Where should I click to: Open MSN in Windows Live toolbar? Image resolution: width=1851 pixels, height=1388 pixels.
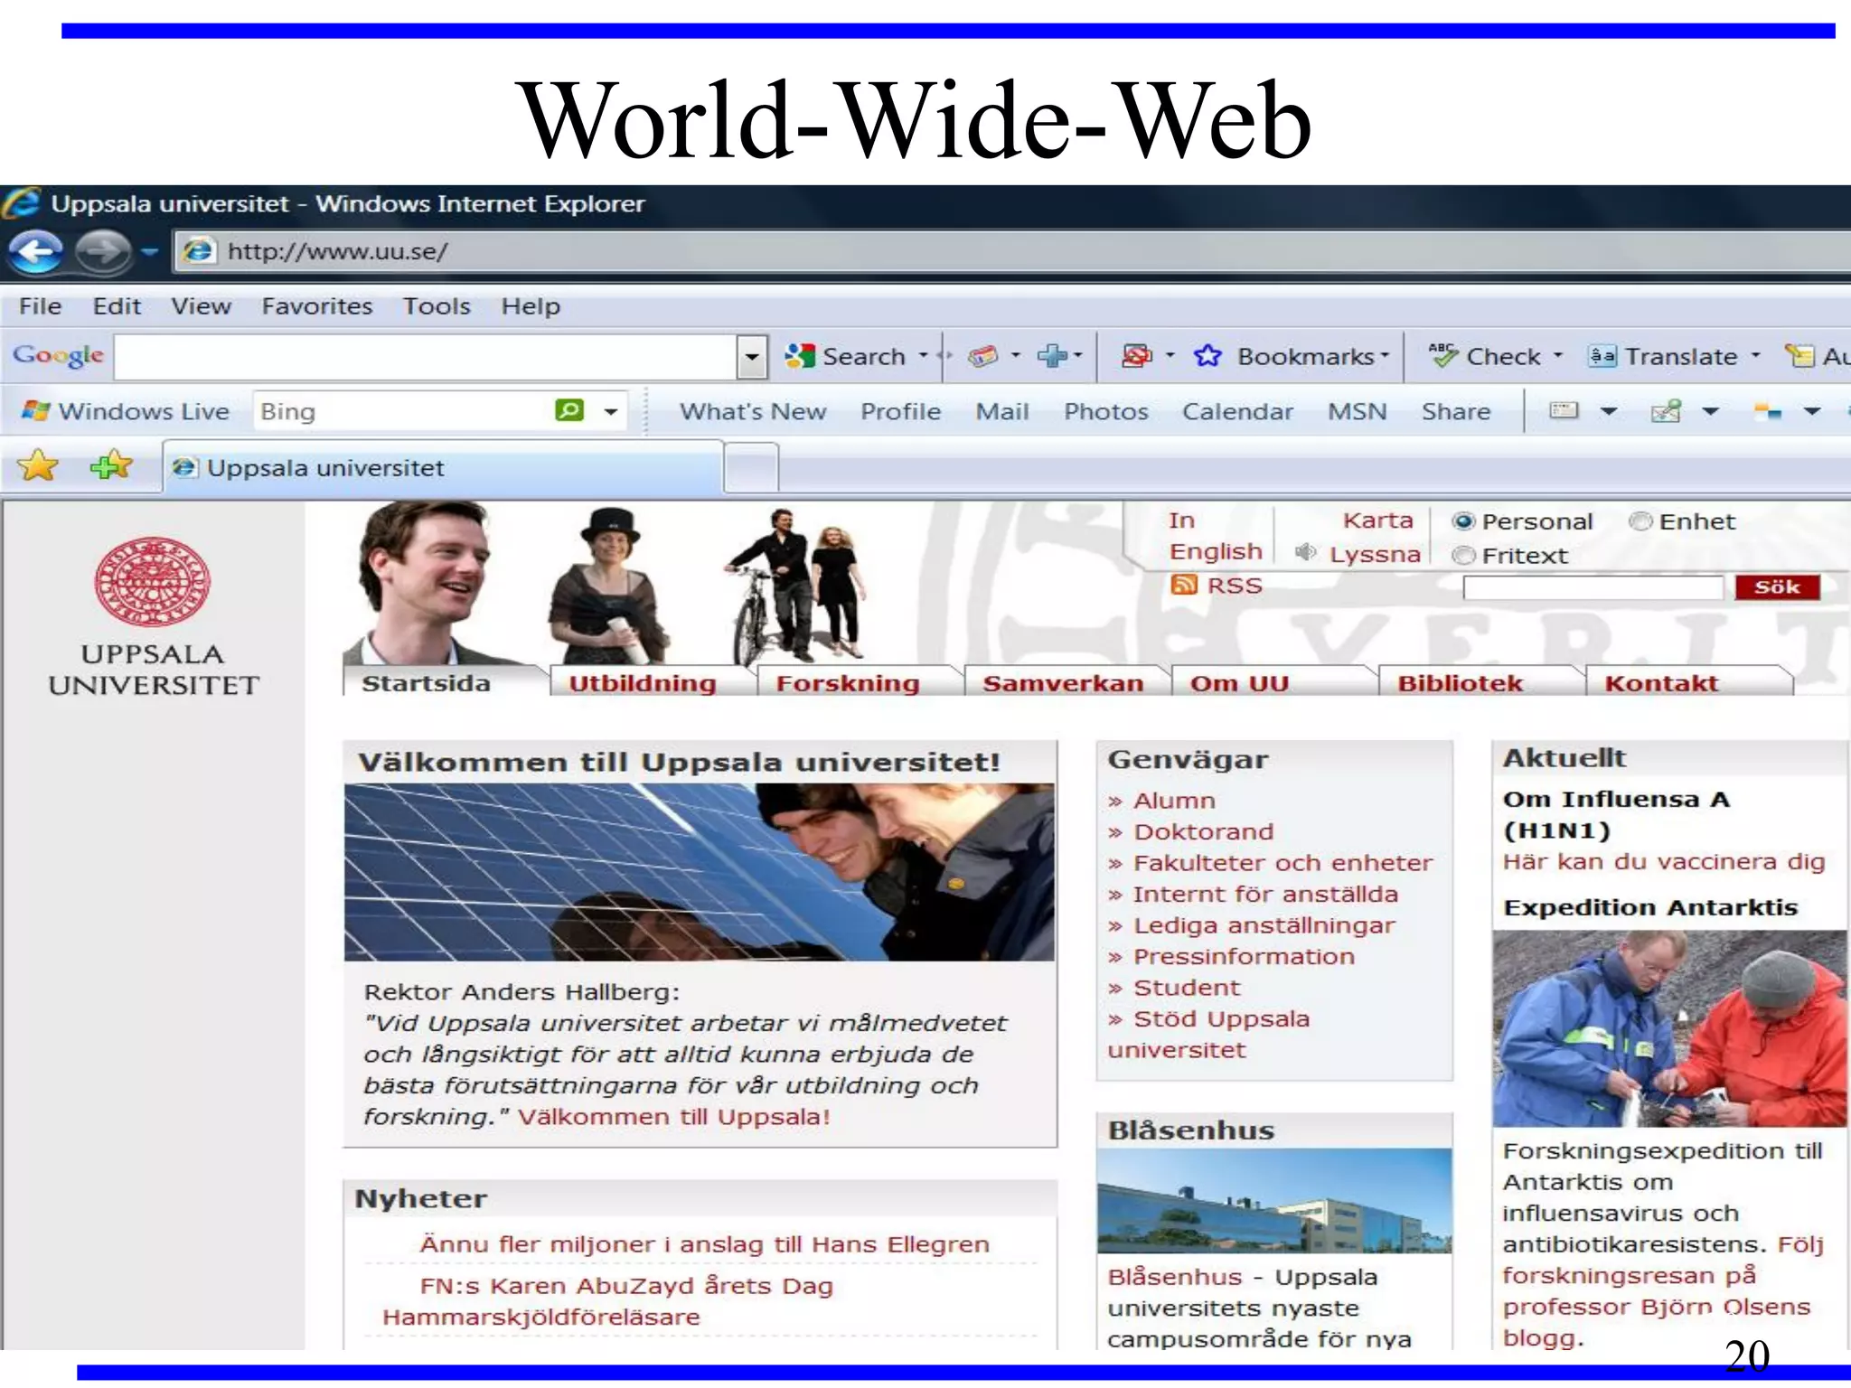point(1357,411)
